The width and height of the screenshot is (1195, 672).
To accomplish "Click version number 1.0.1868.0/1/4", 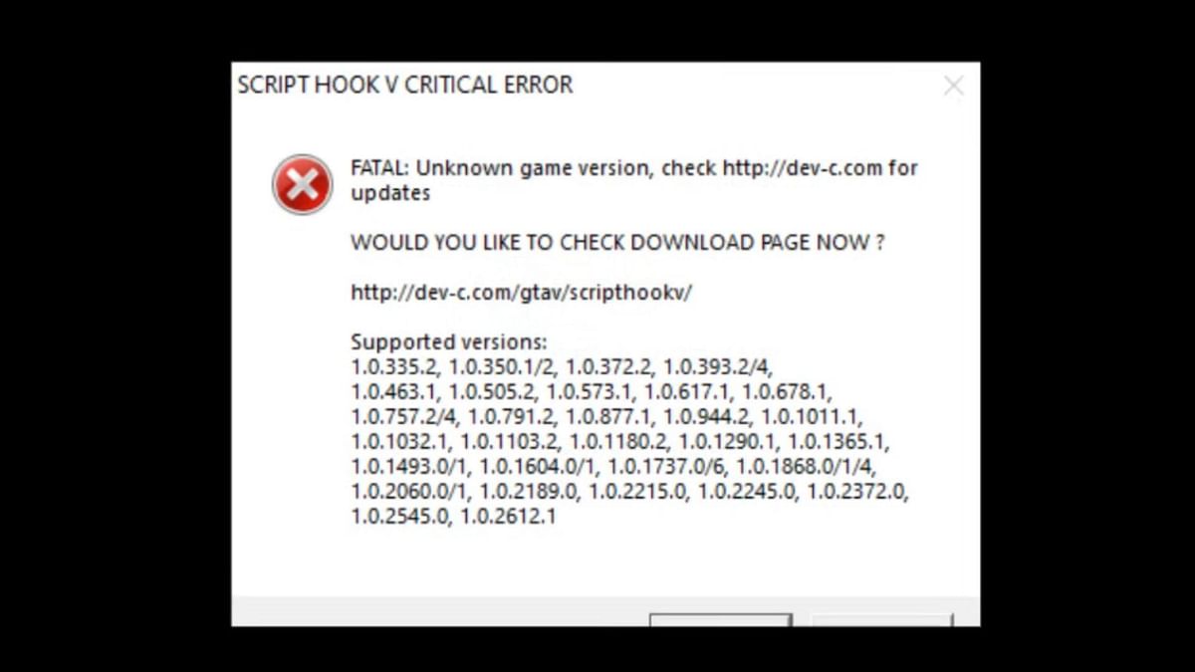I will [x=807, y=467].
